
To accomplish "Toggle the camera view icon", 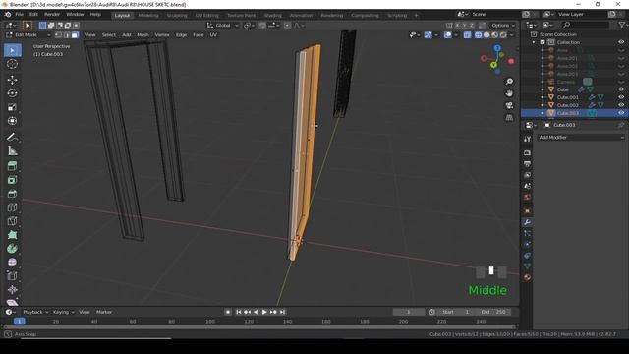I will click(509, 105).
